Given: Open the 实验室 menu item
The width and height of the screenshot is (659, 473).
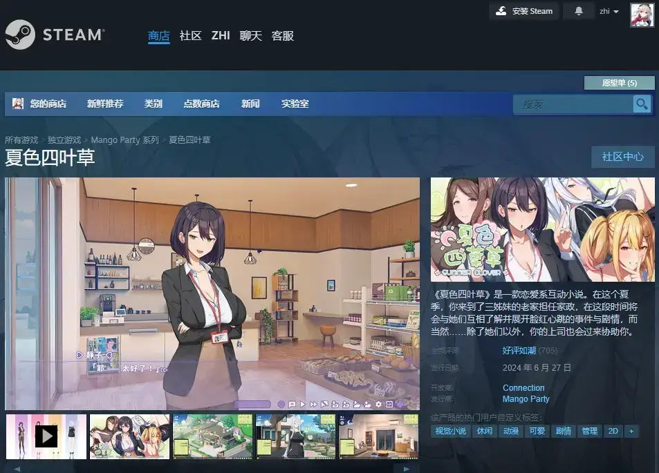Looking at the screenshot, I should point(295,104).
